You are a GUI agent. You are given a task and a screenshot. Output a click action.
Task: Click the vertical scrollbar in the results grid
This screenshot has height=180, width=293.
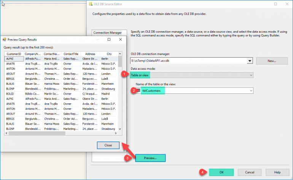[x=120, y=91]
